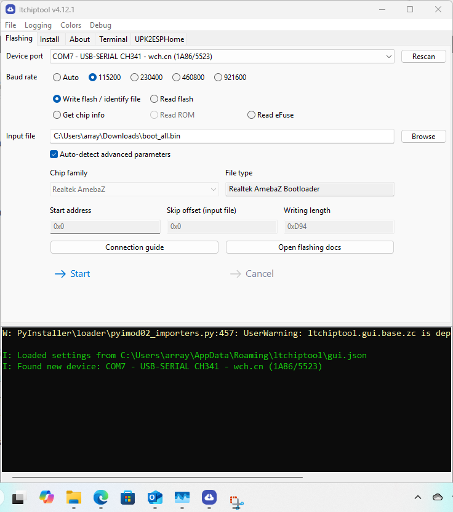
Task: Open the Debug menu
Action: [100, 25]
